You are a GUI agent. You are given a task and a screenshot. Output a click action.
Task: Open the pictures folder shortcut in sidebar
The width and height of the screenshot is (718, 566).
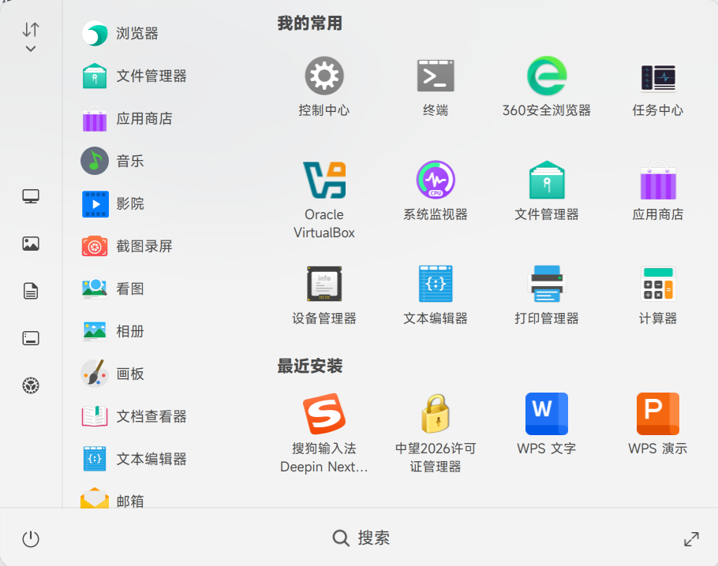click(31, 244)
